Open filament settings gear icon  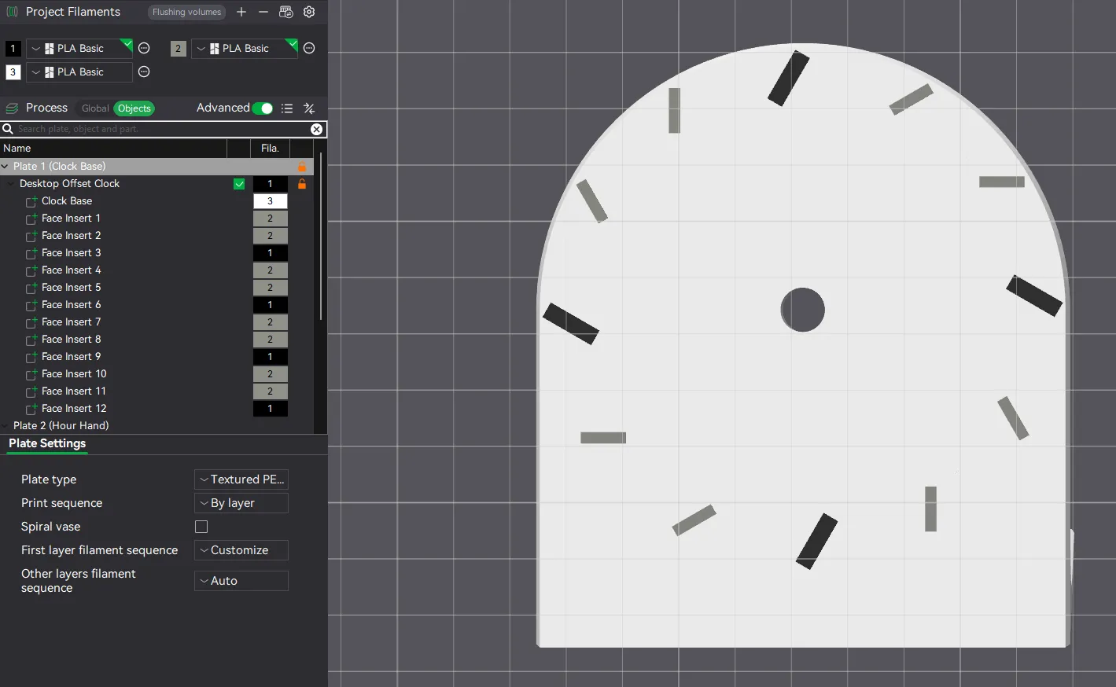tap(309, 12)
